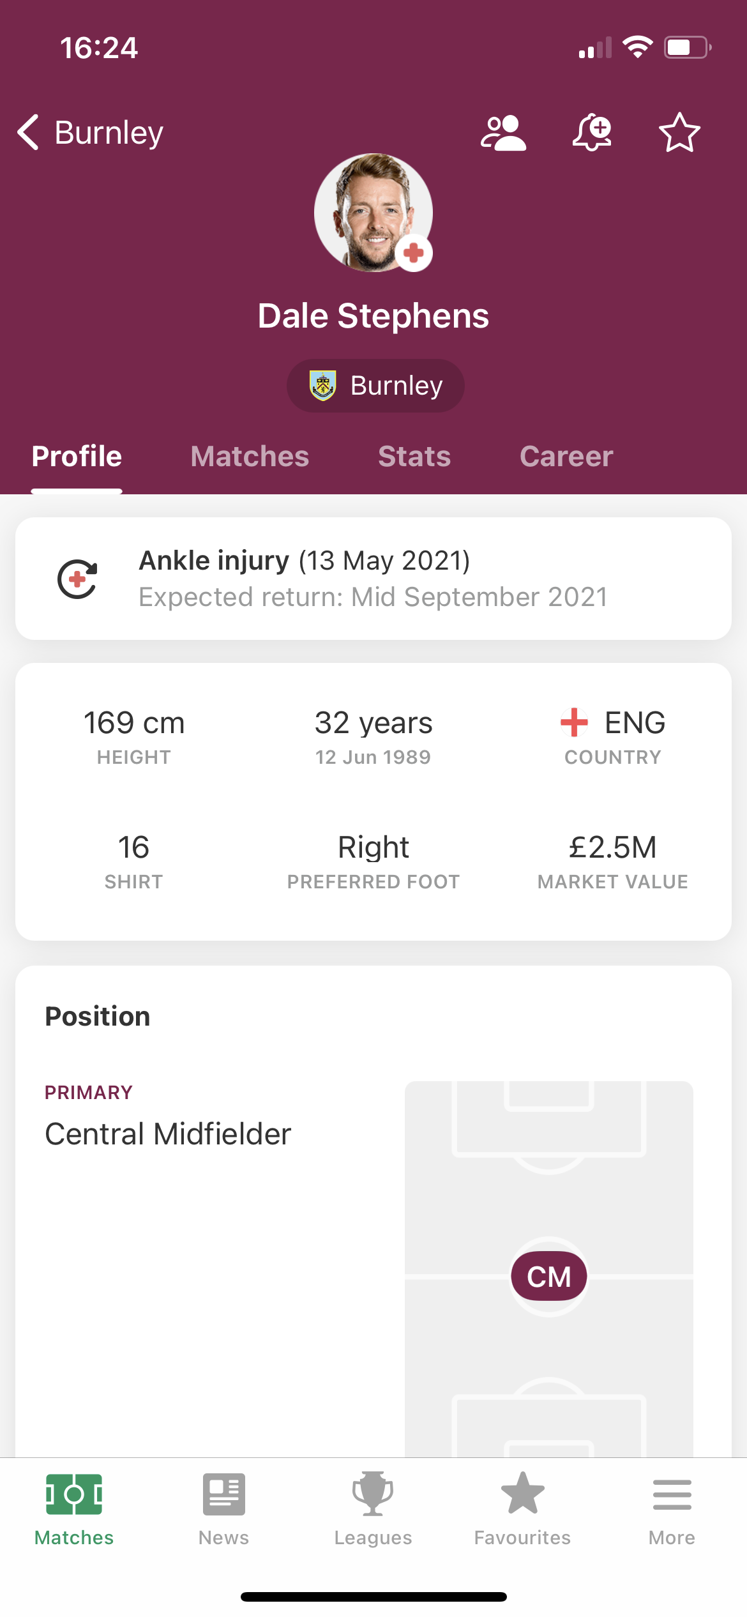Screen dimensions: 747x1617
Task: Open the More hamburger menu
Action: pos(672,1510)
